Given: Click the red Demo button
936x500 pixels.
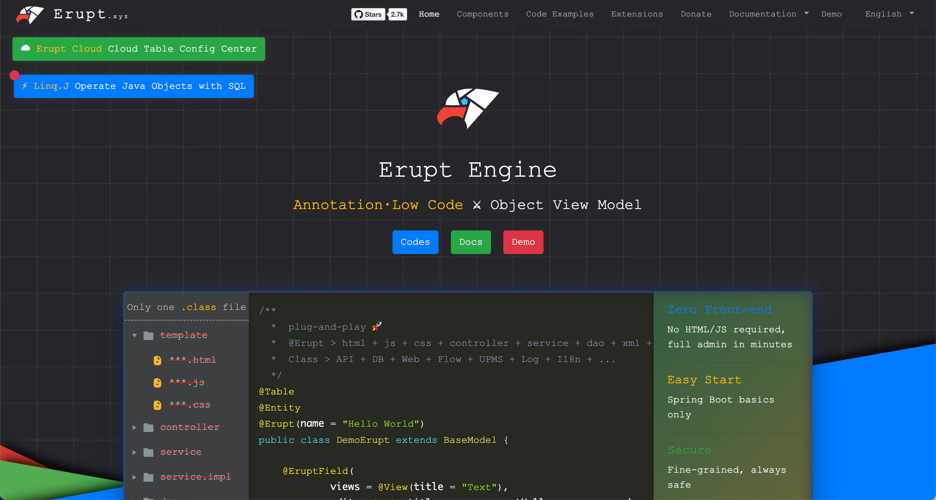Looking at the screenshot, I should click(523, 242).
